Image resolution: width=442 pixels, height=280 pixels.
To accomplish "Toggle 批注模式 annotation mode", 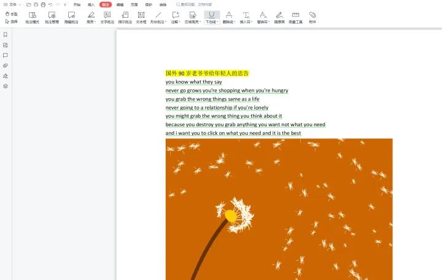I will click(x=32, y=17).
